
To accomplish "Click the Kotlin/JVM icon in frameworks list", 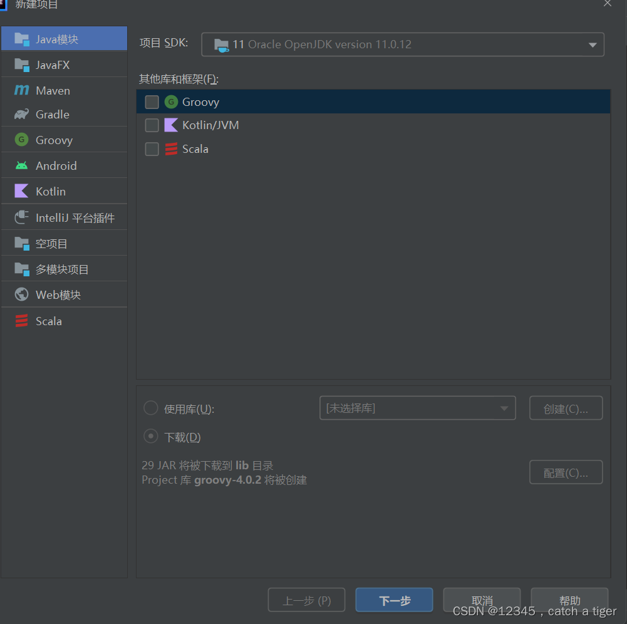I will click(x=171, y=125).
